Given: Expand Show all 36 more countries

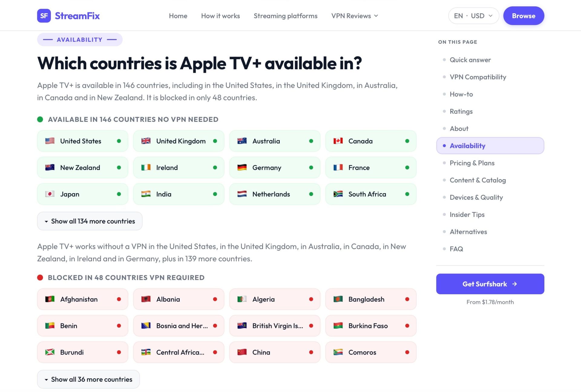Looking at the screenshot, I should [x=88, y=379].
